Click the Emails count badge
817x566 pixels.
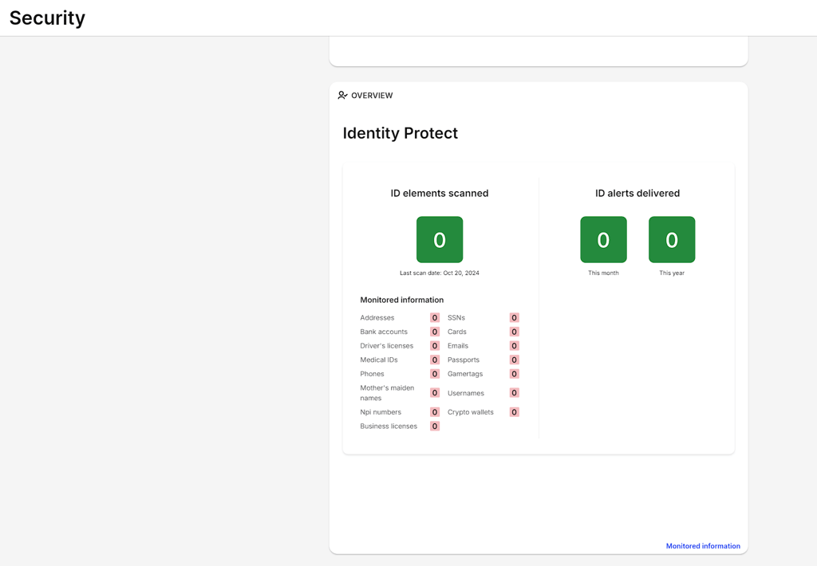515,346
